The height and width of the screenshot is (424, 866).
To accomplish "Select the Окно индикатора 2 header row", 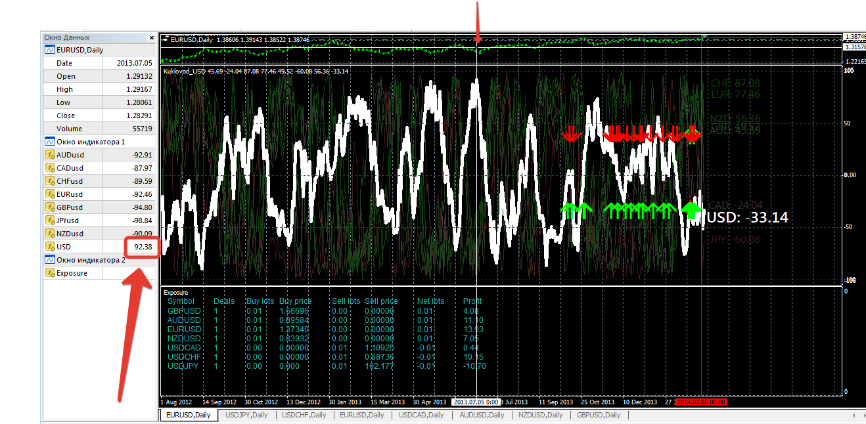I will 99,260.
